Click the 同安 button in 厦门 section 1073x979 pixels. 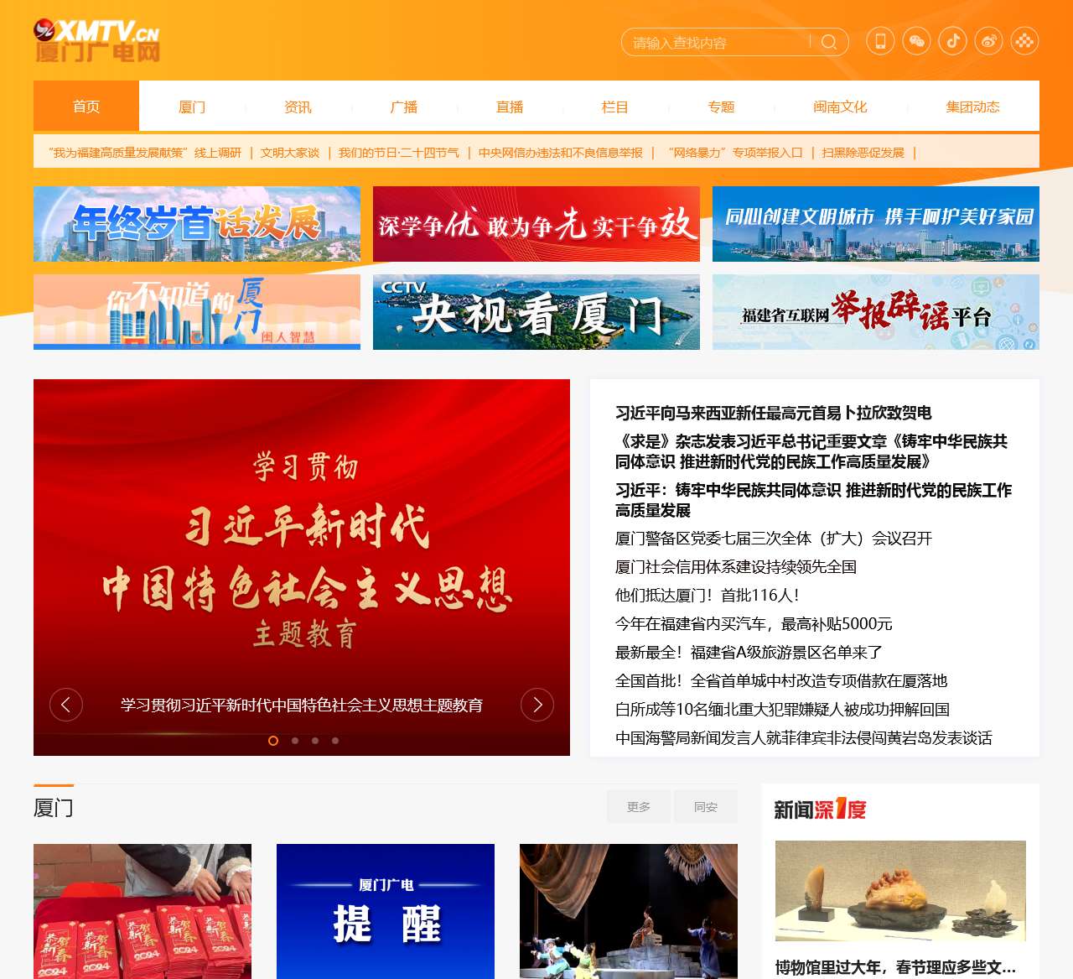pyautogui.click(x=706, y=807)
